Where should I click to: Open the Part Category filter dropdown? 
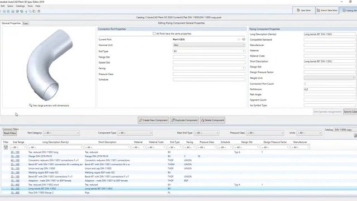click(61, 133)
